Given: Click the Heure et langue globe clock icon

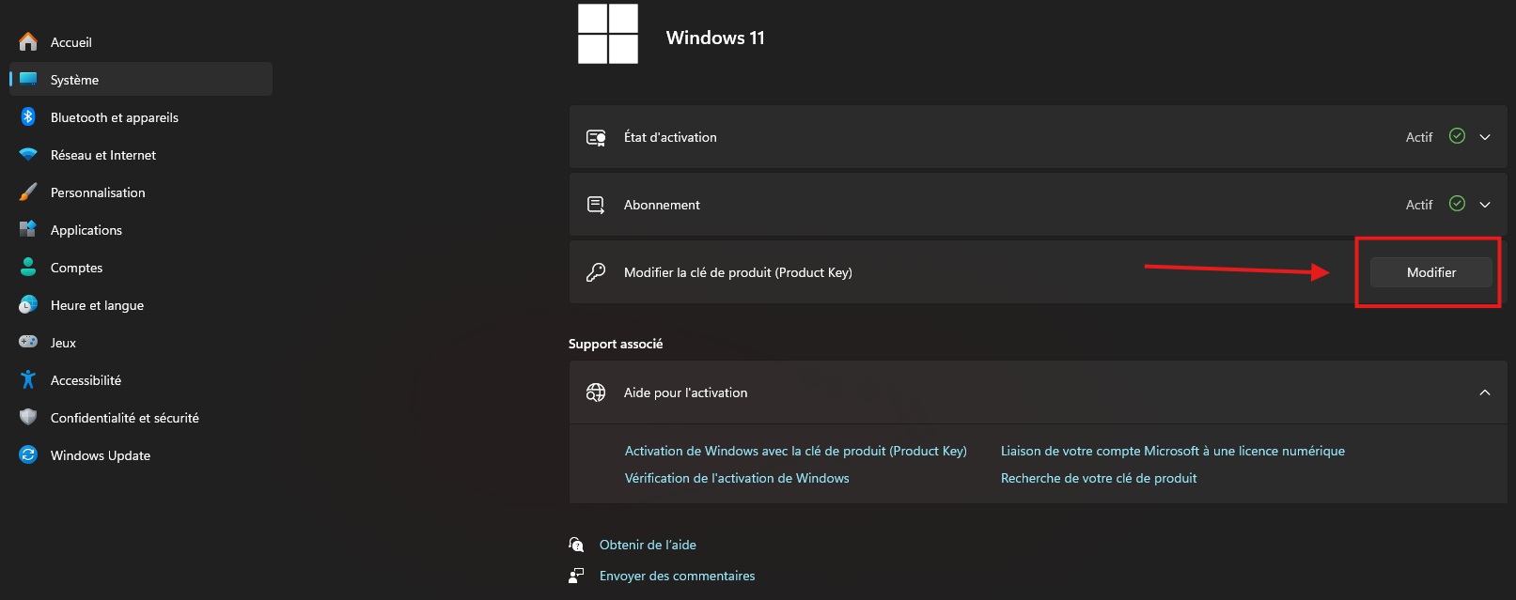Looking at the screenshot, I should click(28, 304).
